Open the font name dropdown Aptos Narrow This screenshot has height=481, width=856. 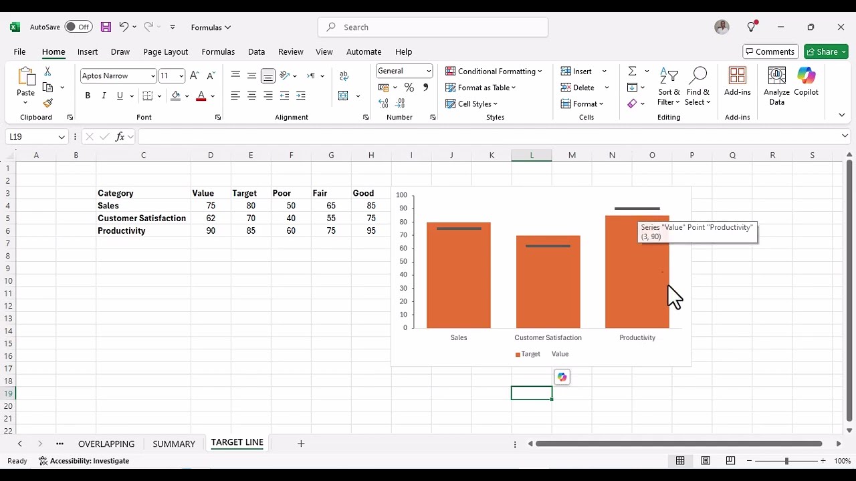[153, 76]
